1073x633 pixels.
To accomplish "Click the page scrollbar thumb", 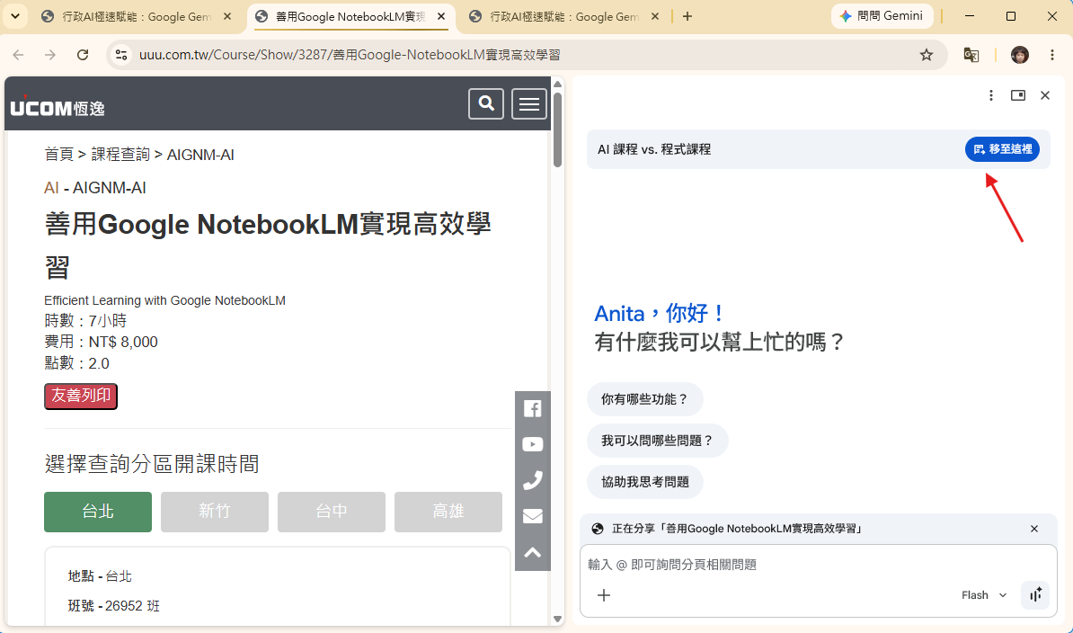I will pyautogui.click(x=558, y=129).
